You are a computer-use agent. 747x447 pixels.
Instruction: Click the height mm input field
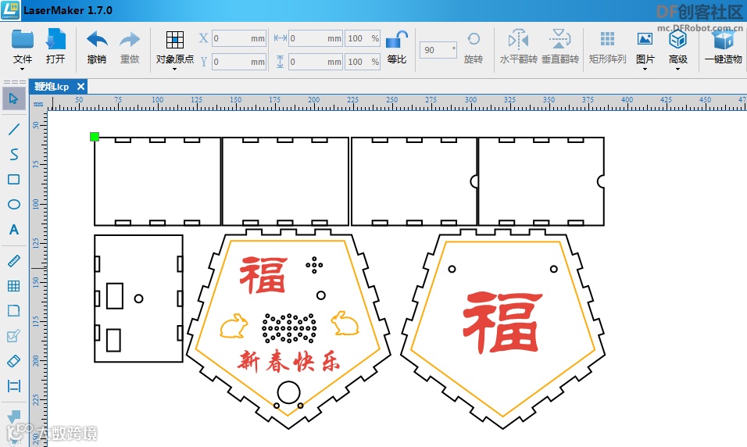(x=316, y=62)
